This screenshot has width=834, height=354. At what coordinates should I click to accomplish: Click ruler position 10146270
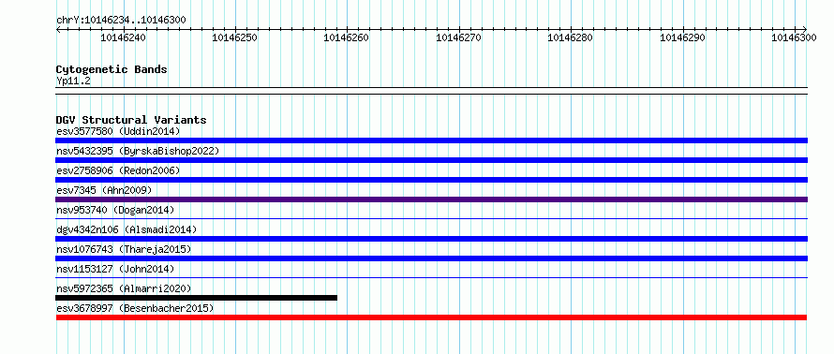[458, 37]
